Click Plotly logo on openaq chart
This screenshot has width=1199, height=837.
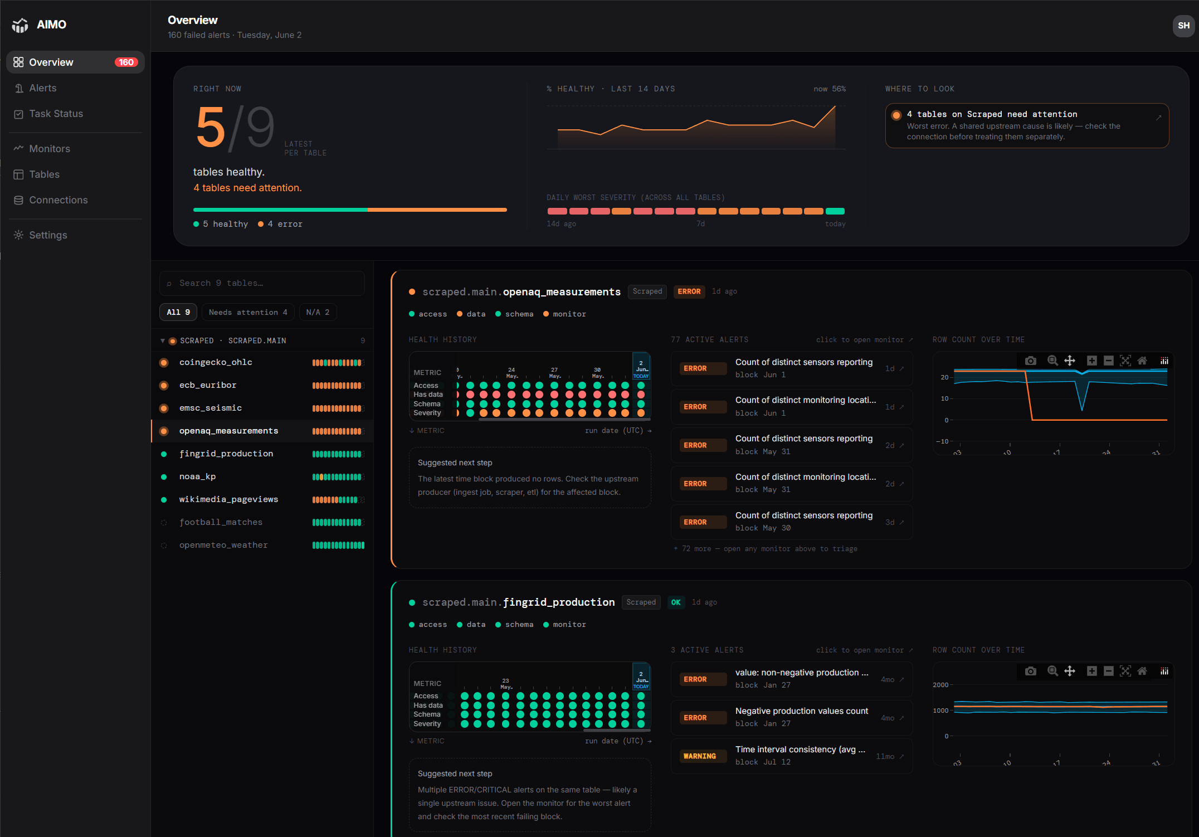(1164, 361)
